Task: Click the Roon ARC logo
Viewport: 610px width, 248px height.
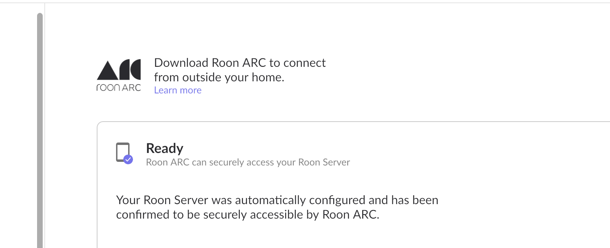Action: coord(119,75)
